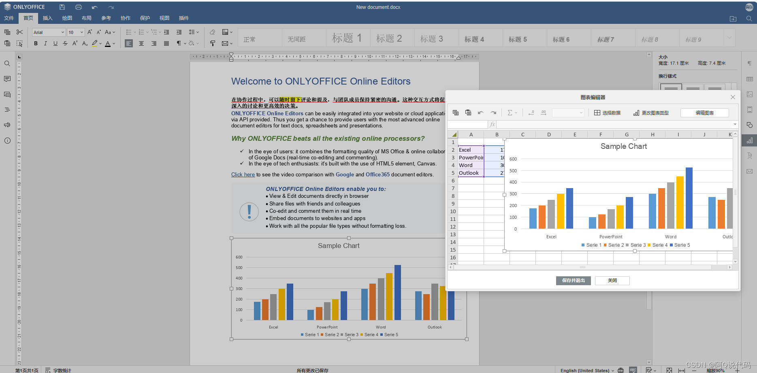
Task: Switch to the 参考 tab
Action: pyautogui.click(x=106, y=18)
